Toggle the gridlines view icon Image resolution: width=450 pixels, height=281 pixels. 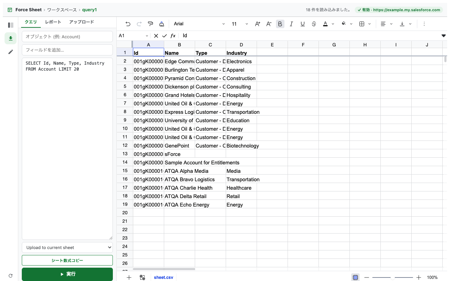click(x=355, y=277)
